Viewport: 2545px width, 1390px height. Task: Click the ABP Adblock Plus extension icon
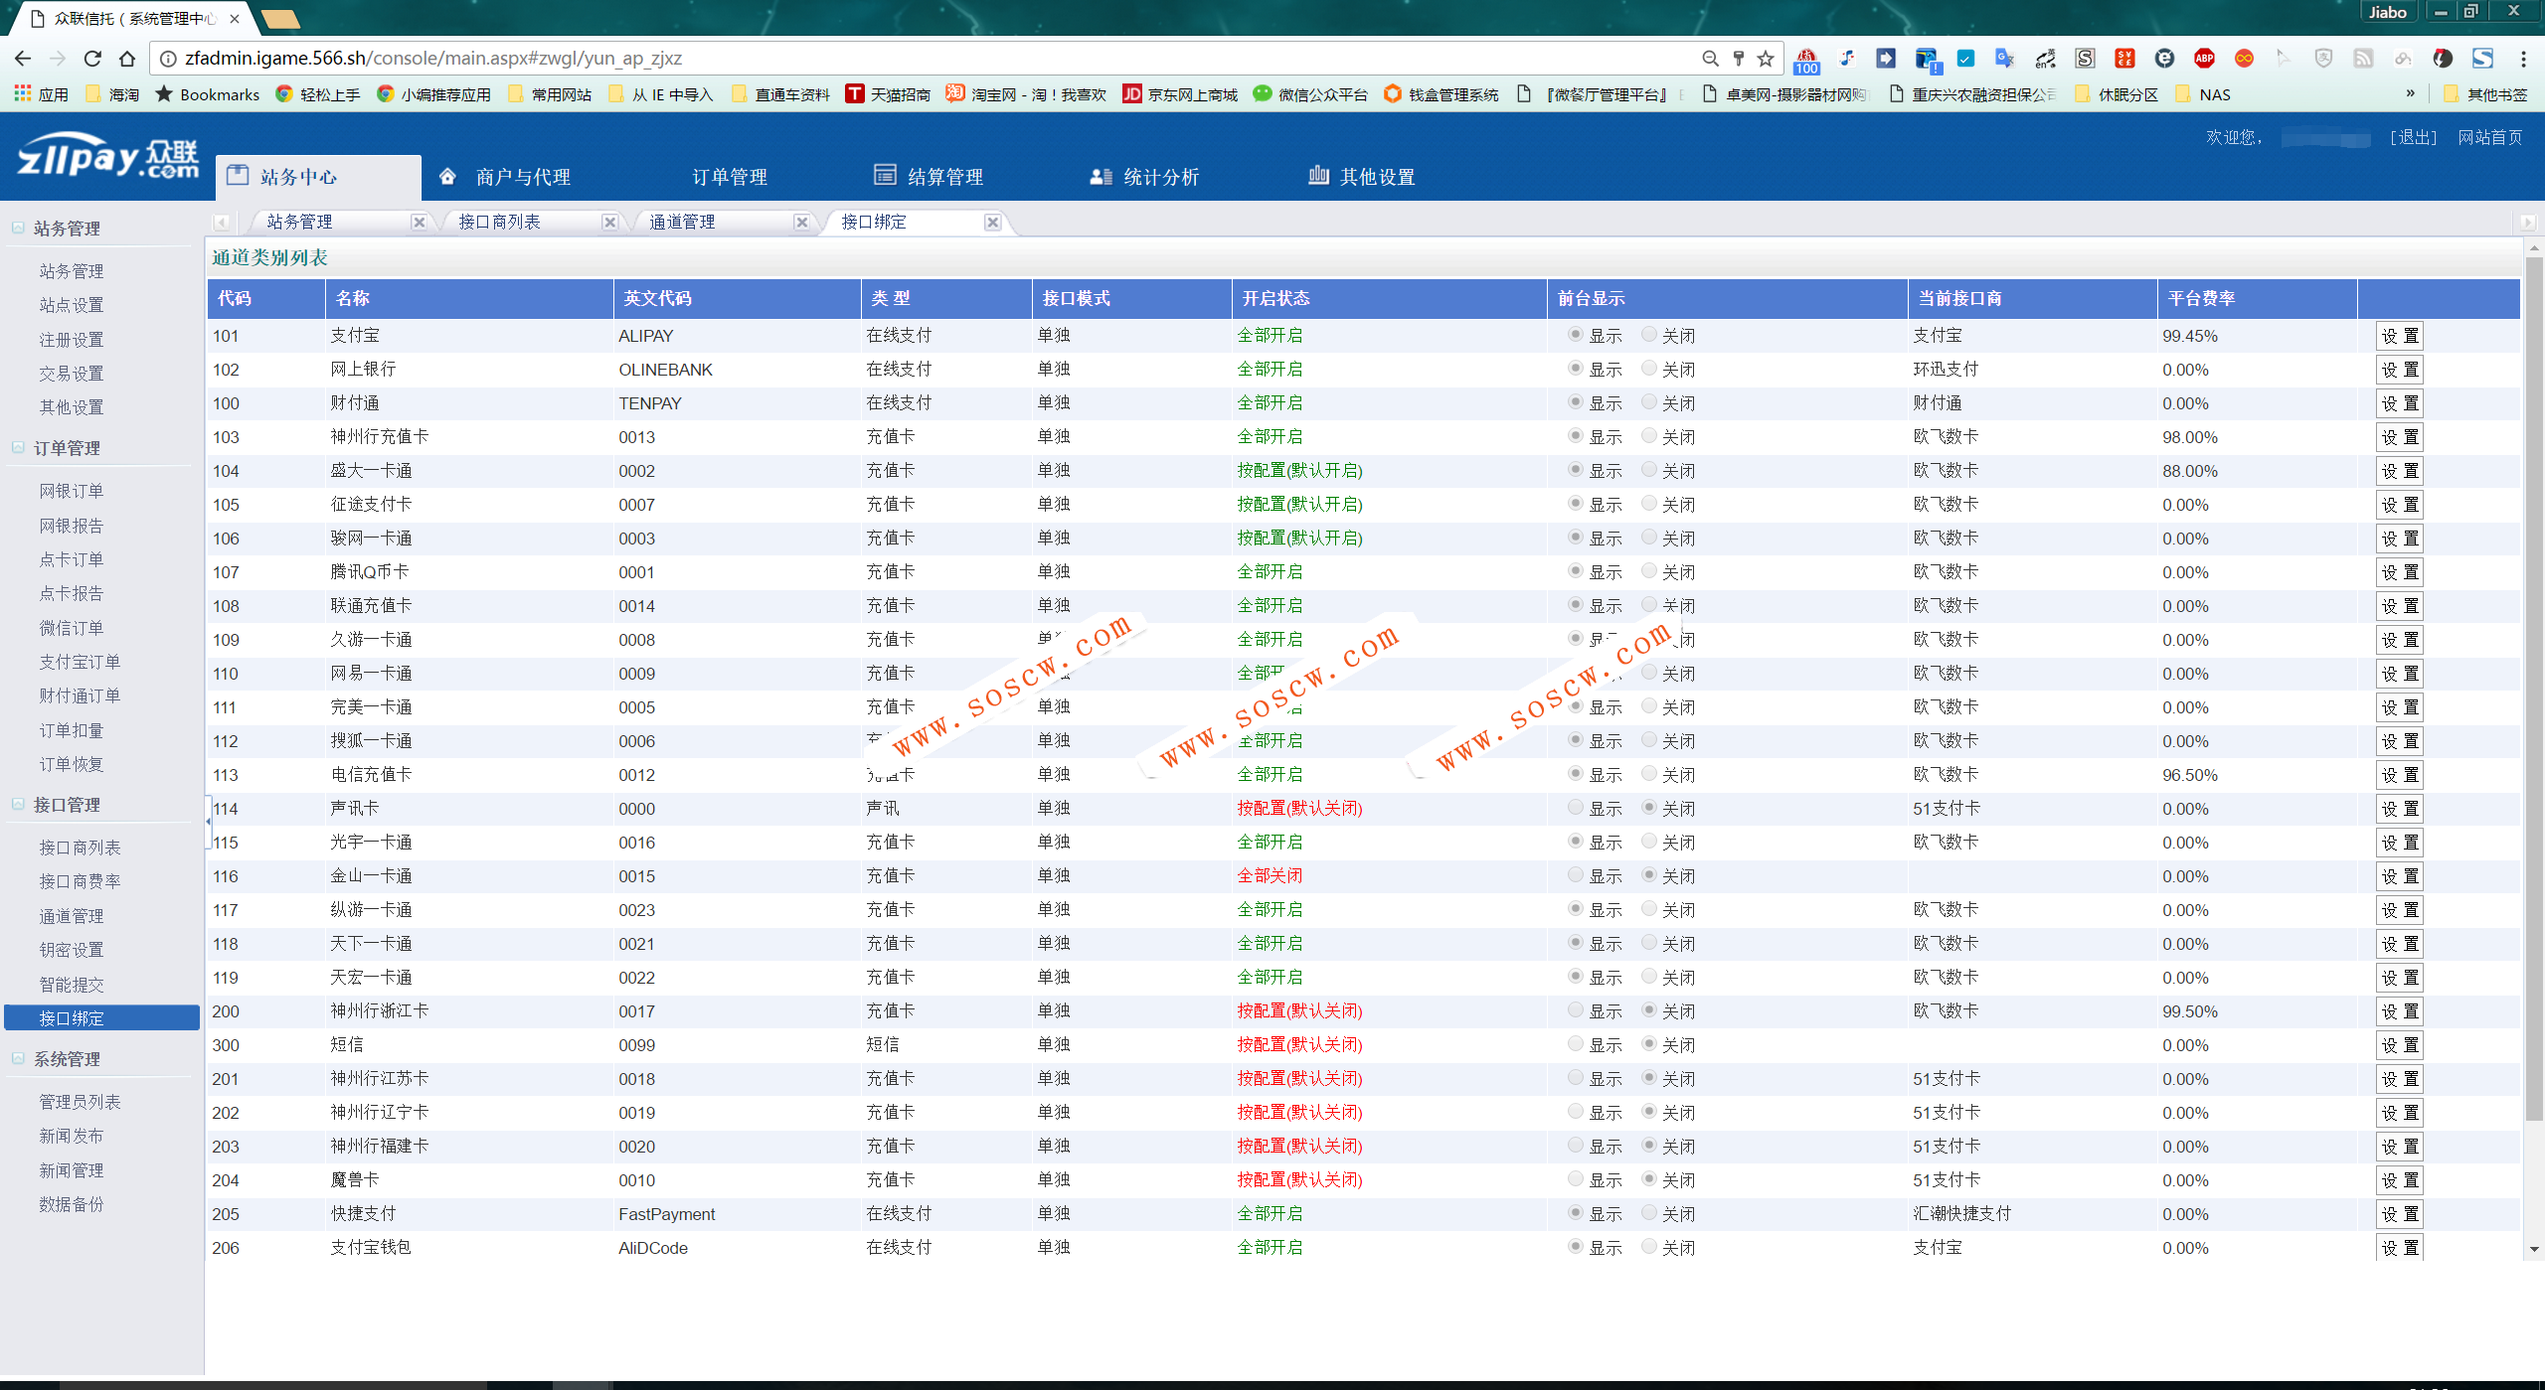click(2204, 59)
